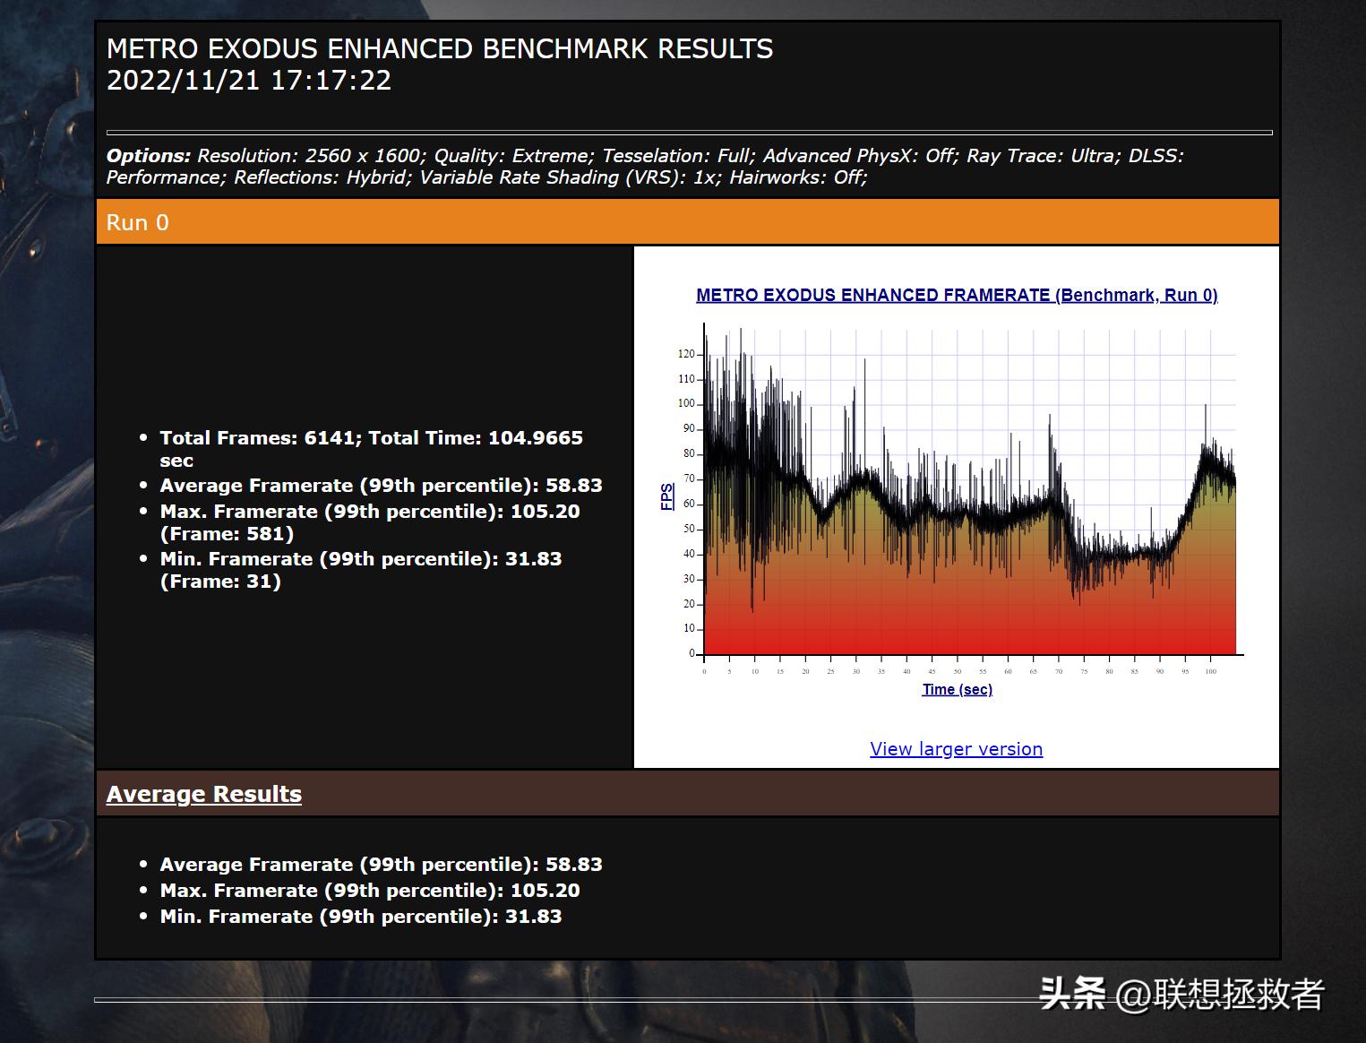
Task: Click the Metro Exodus Enhanced Framerate chart title
Action: 956,295
